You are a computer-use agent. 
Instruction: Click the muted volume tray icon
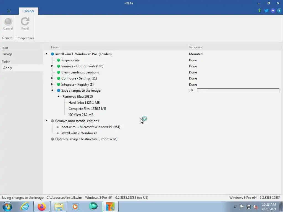point(255,207)
